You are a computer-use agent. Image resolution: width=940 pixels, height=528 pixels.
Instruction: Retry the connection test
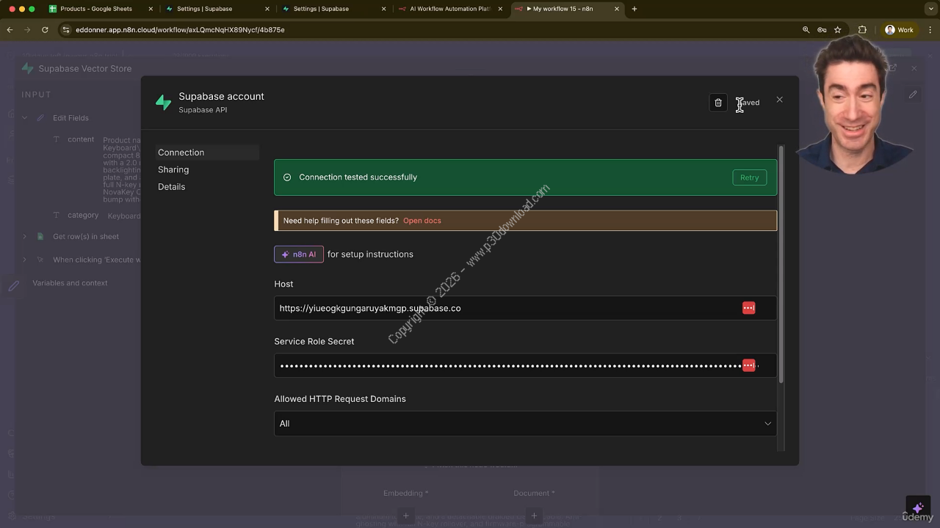click(x=749, y=177)
